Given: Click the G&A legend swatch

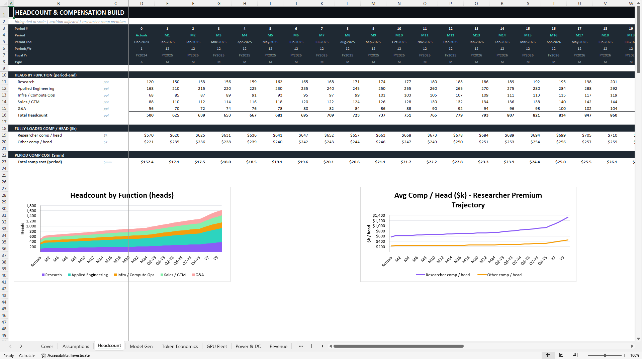Looking at the screenshot, I should click(x=193, y=275).
